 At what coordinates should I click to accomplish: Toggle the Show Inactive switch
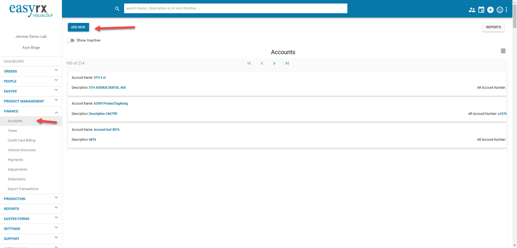tap(70, 40)
